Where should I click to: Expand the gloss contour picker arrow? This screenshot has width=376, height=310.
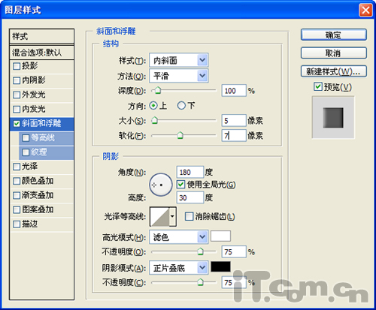172,216
